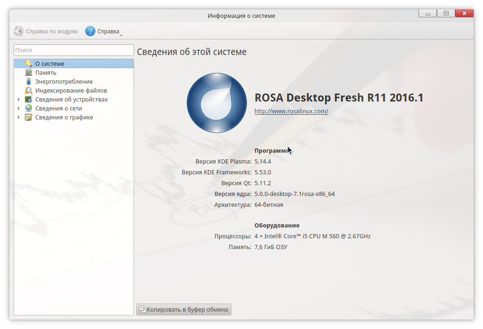Click memory value '7,6 ГиБ ОЗУ'
The width and height of the screenshot is (483, 329).
[271, 247]
